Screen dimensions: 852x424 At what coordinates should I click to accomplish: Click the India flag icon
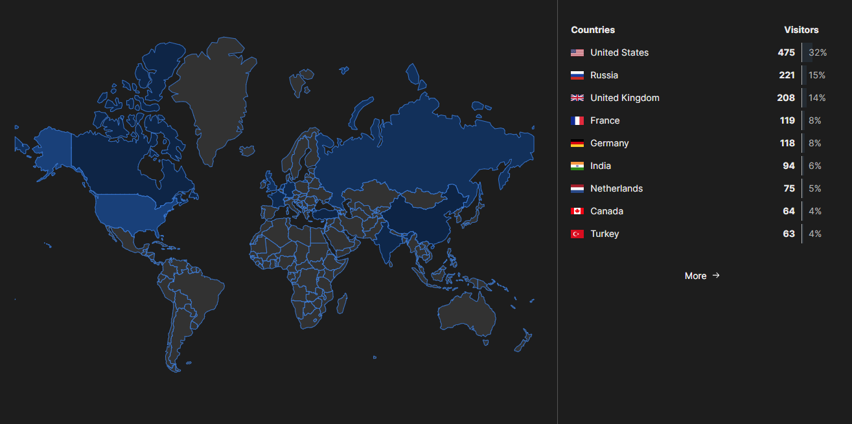pos(577,166)
